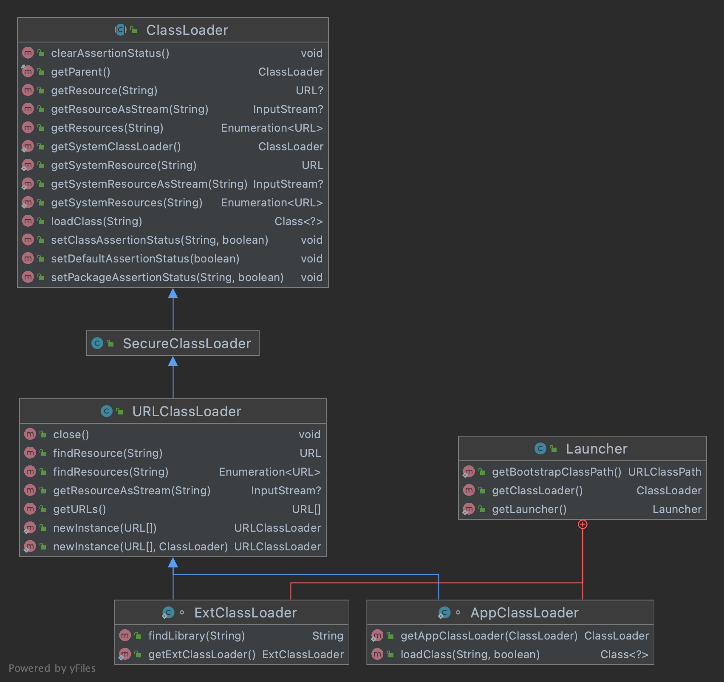
Task: Select the ClassLoader node title
Action: click(x=187, y=30)
